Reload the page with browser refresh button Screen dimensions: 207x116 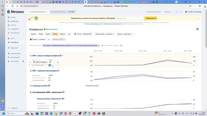(17, 6)
